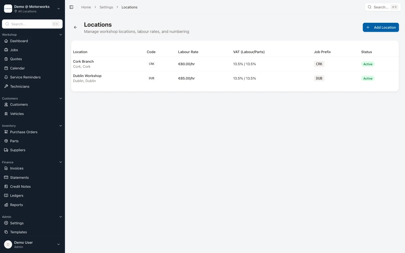Open Technicians from the sidebar
Screen dimensions: 405x253
pyautogui.click(x=20, y=86)
